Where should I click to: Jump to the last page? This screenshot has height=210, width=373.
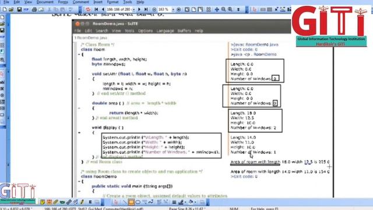(146, 9)
